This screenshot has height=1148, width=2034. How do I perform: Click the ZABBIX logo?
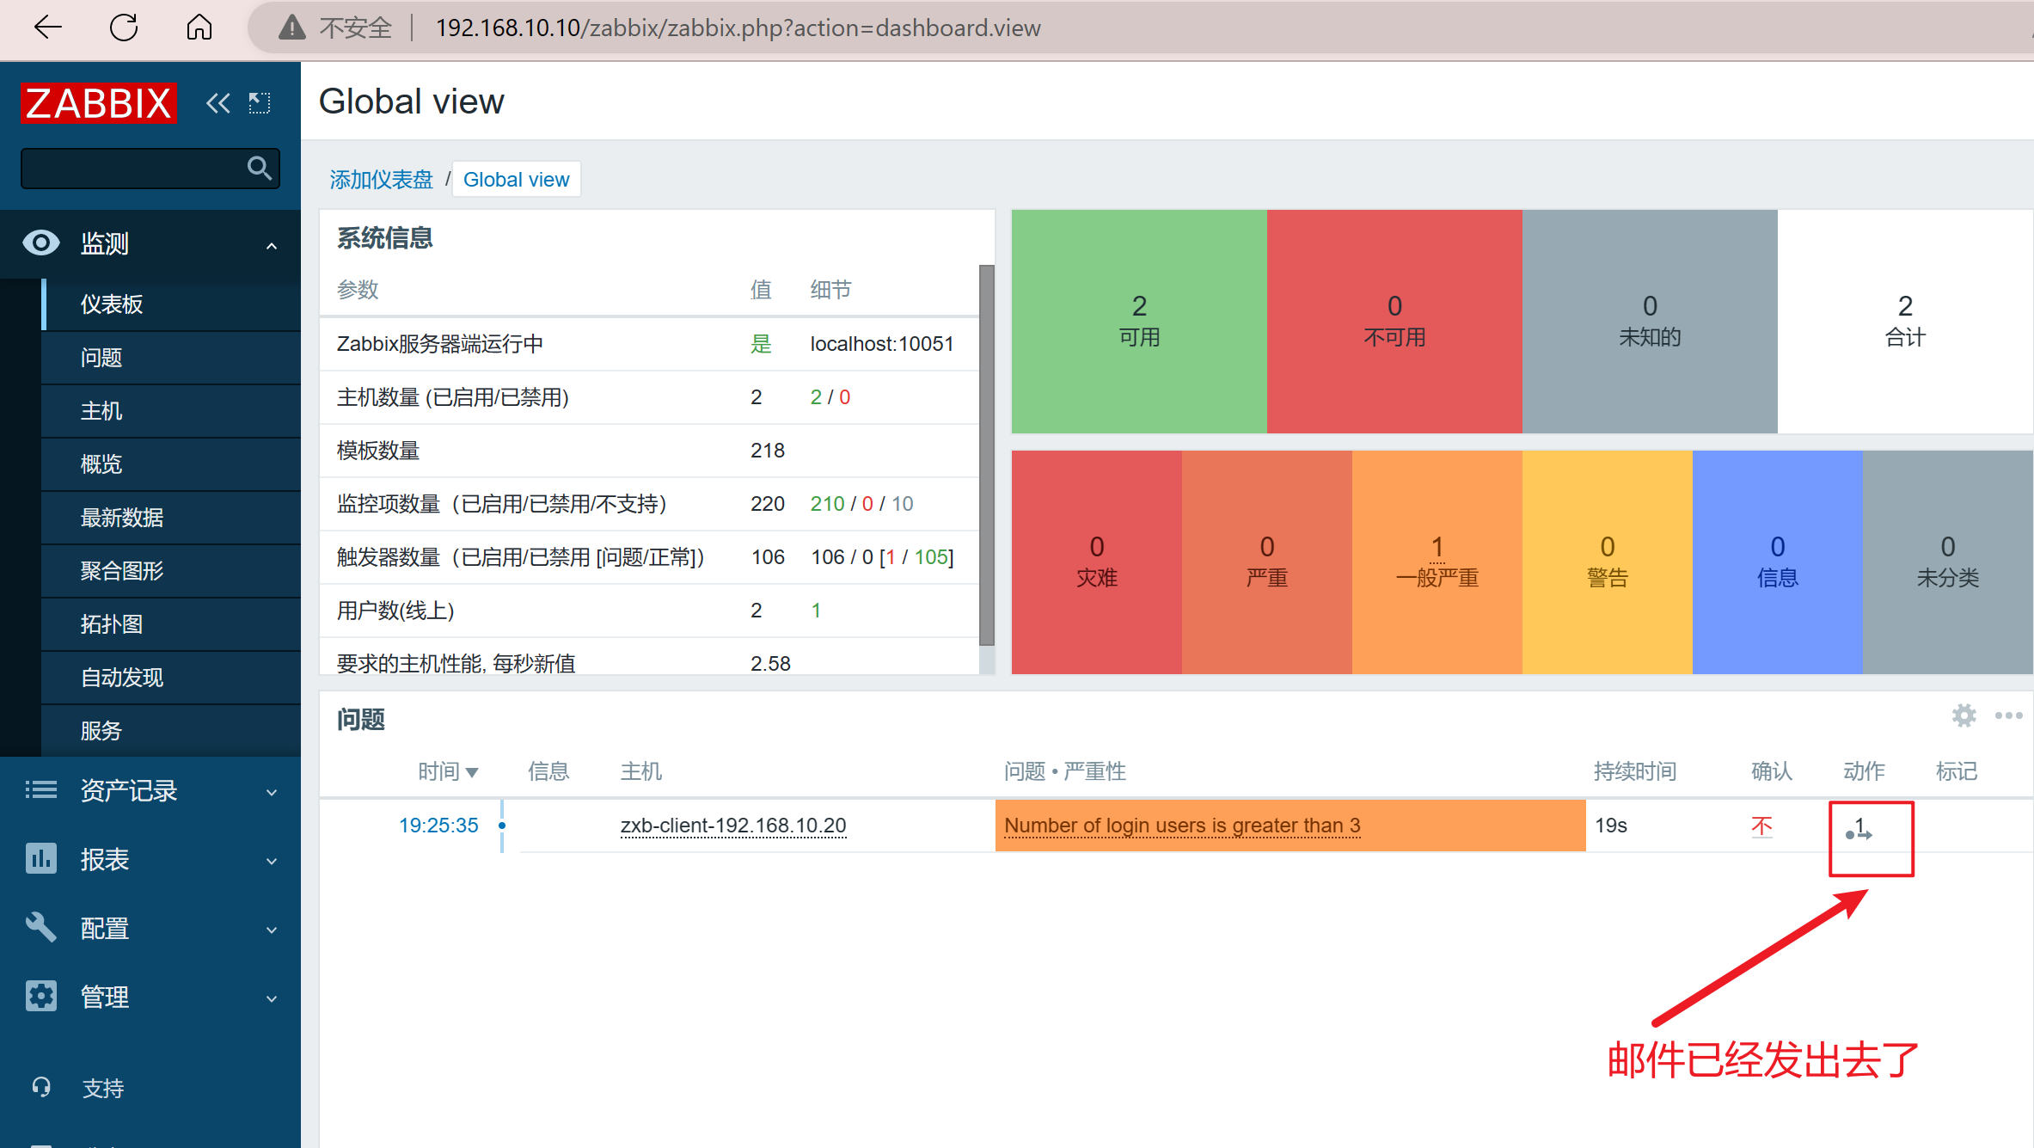[x=98, y=103]
